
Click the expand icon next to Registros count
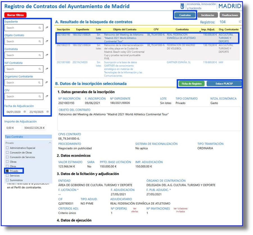[240, 22]
